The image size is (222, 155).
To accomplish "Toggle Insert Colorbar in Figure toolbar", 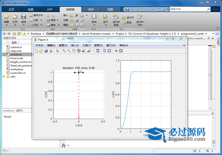I will (105, 51).
